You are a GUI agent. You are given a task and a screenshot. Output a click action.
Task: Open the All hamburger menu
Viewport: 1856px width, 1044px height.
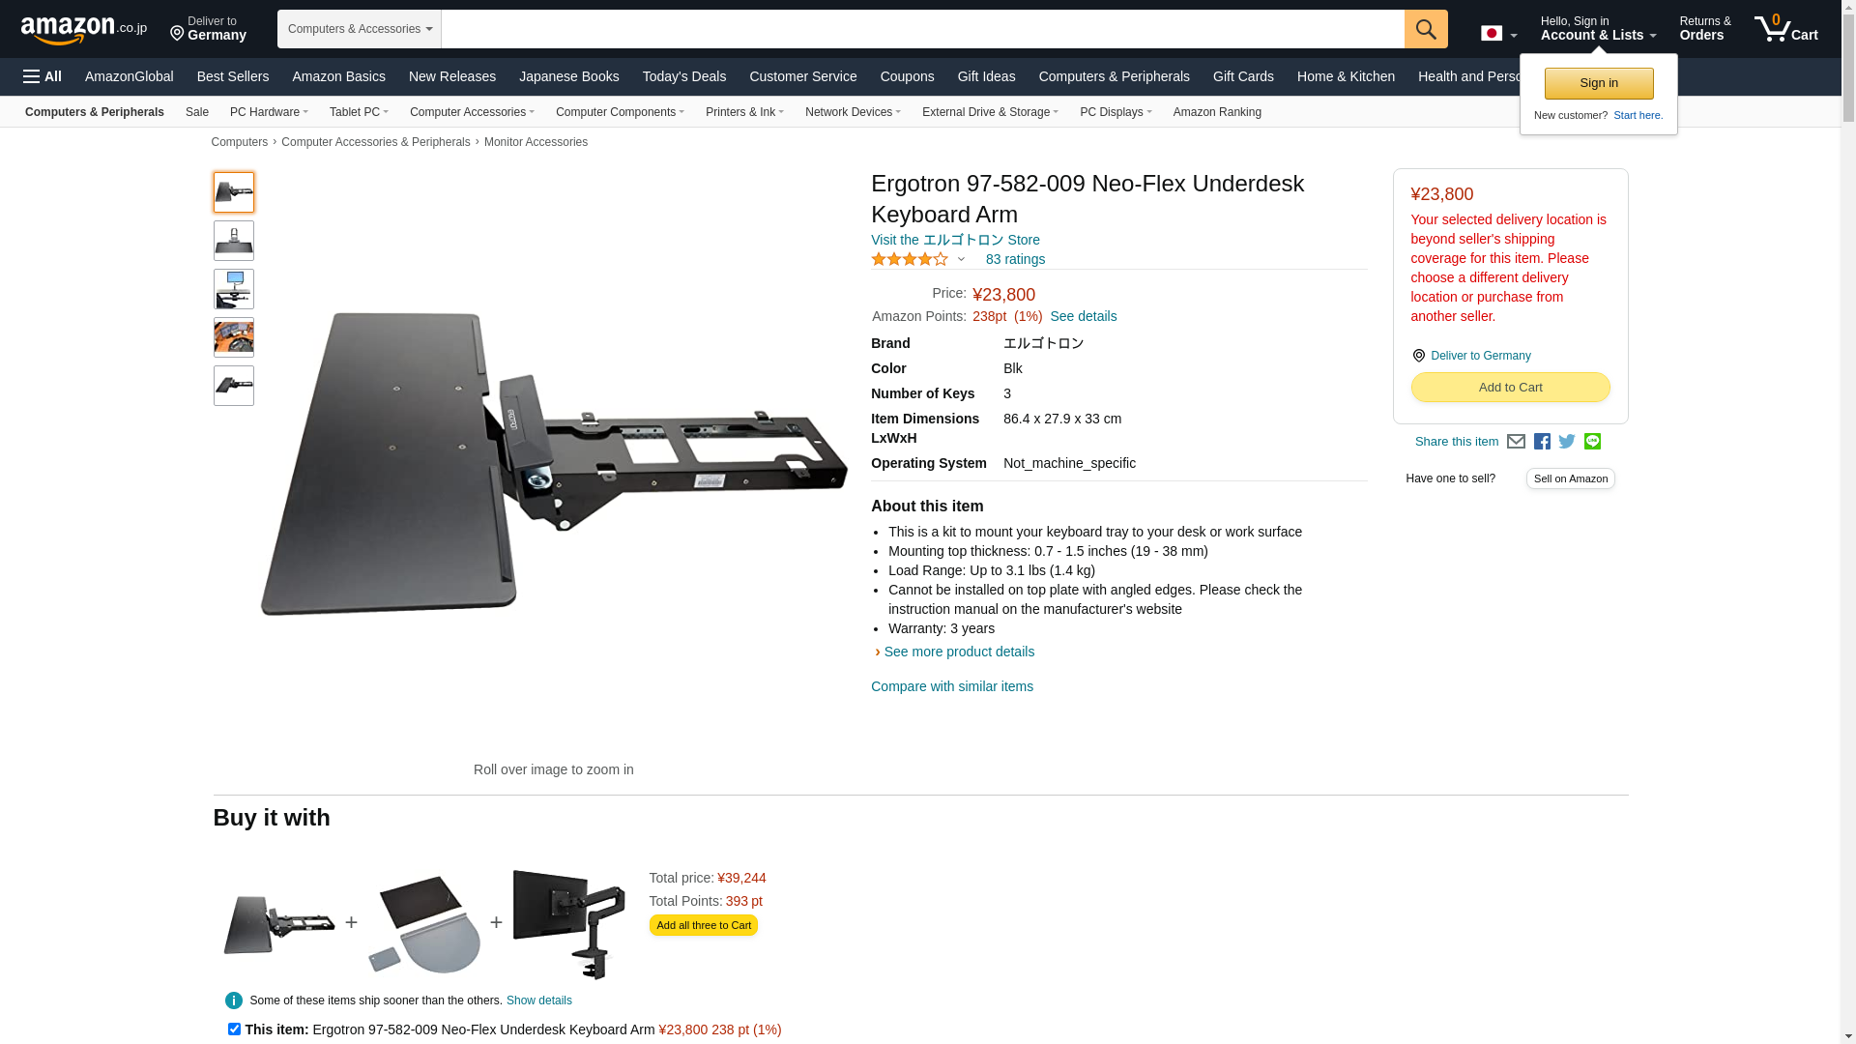coord(43,76)
